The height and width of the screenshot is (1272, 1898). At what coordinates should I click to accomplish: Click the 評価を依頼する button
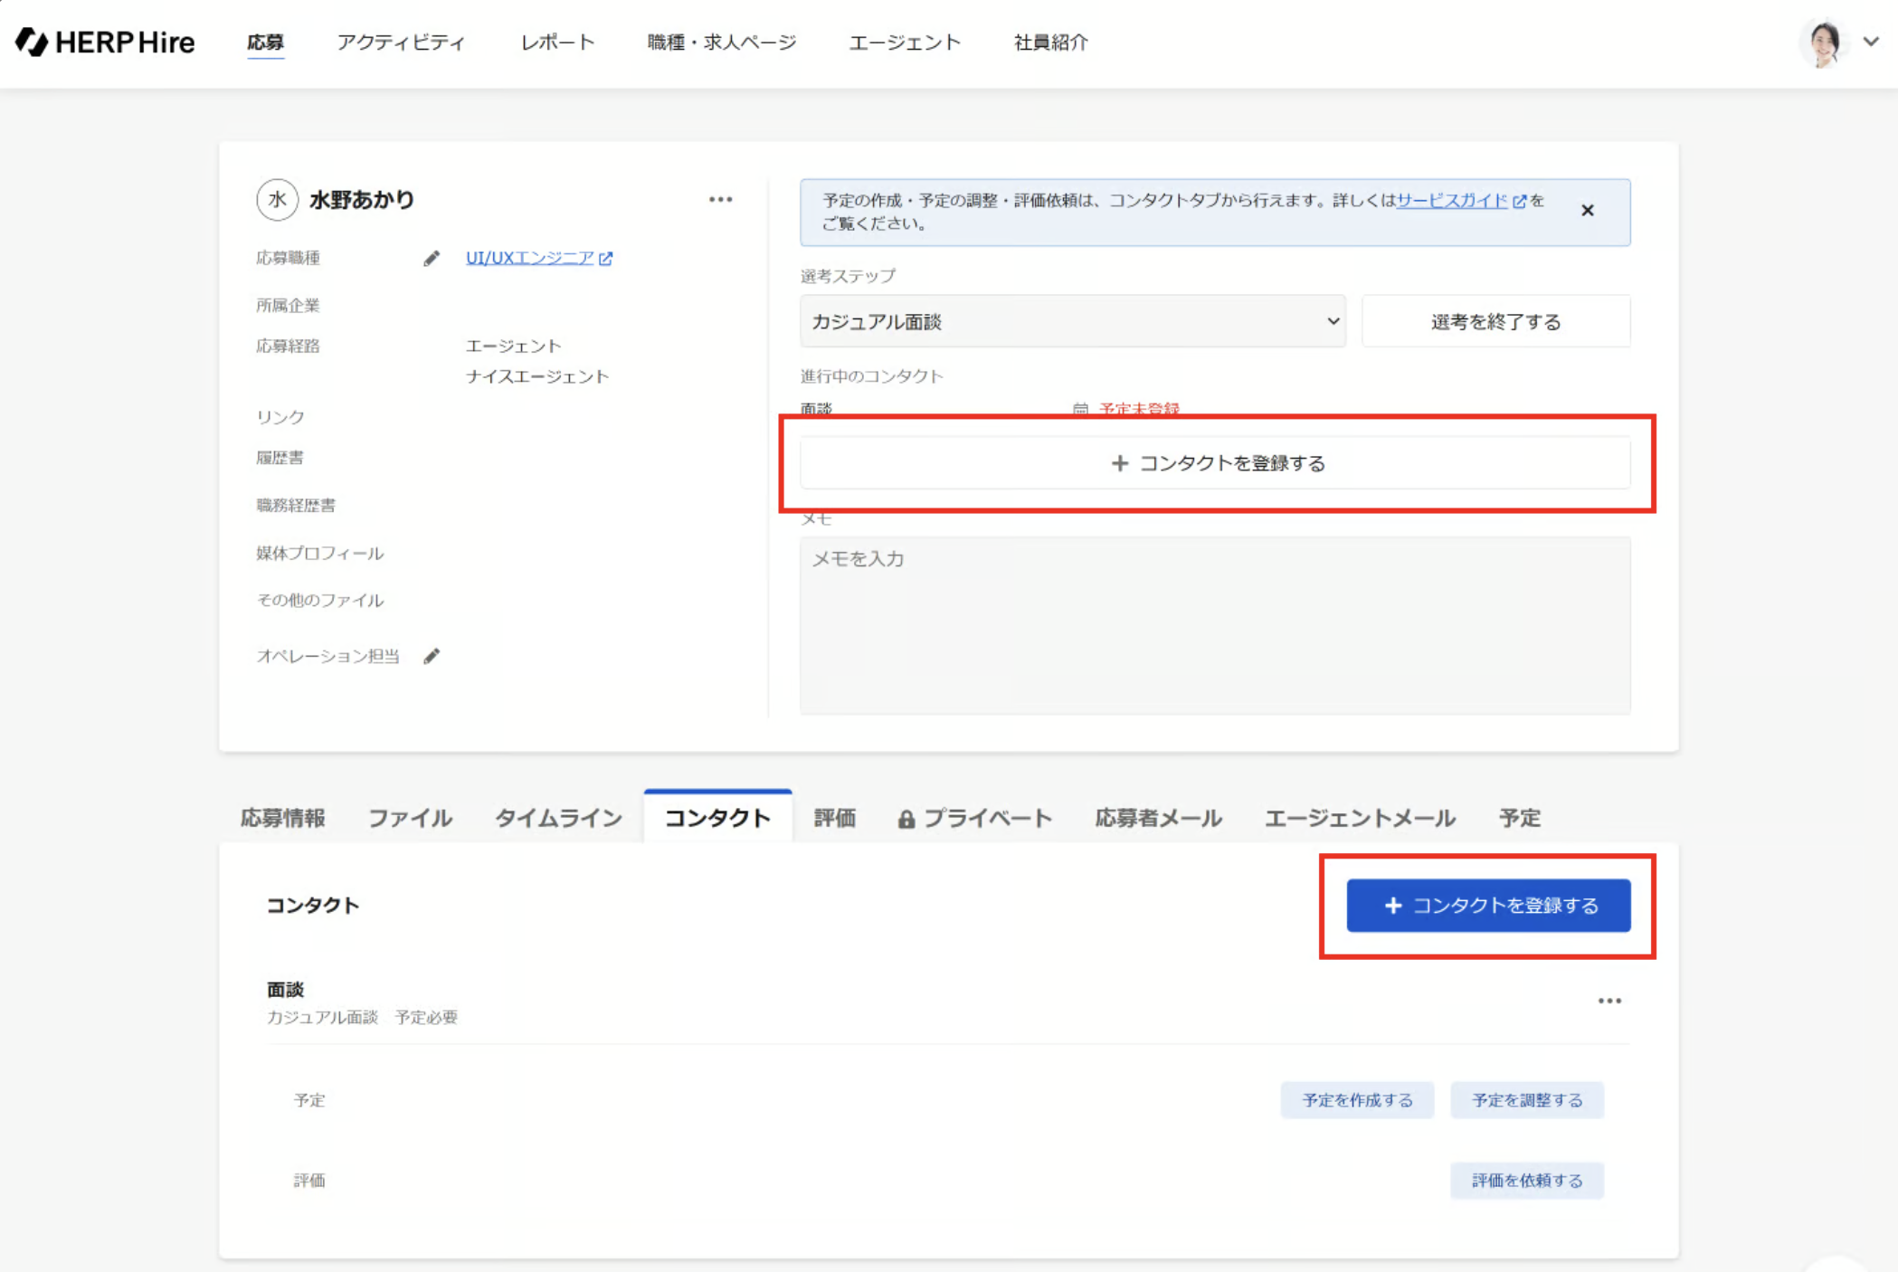(x=1526, y=1181)
